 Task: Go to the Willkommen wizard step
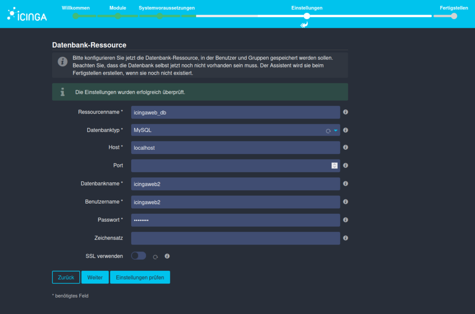click(76, 16)
